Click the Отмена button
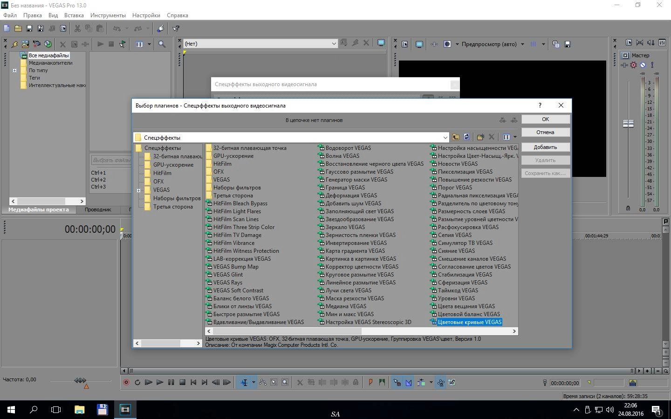The image size is (671, 419). pyautogui.click(x=545, y=132)
